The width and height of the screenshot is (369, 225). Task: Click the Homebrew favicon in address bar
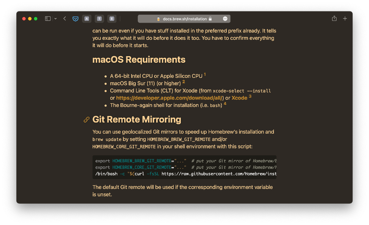point(158,19)
